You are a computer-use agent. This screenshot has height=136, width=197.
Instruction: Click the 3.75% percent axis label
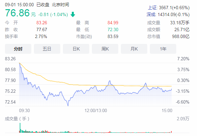(183, 69)
